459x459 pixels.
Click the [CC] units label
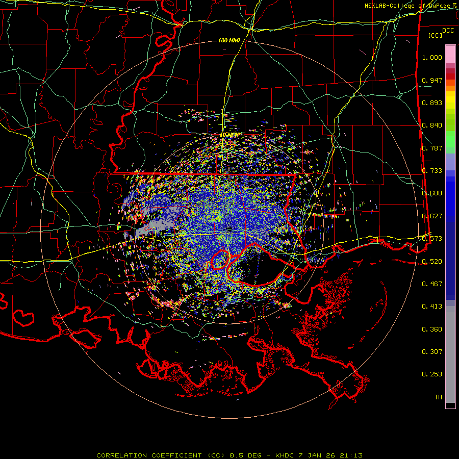[435, 35]
